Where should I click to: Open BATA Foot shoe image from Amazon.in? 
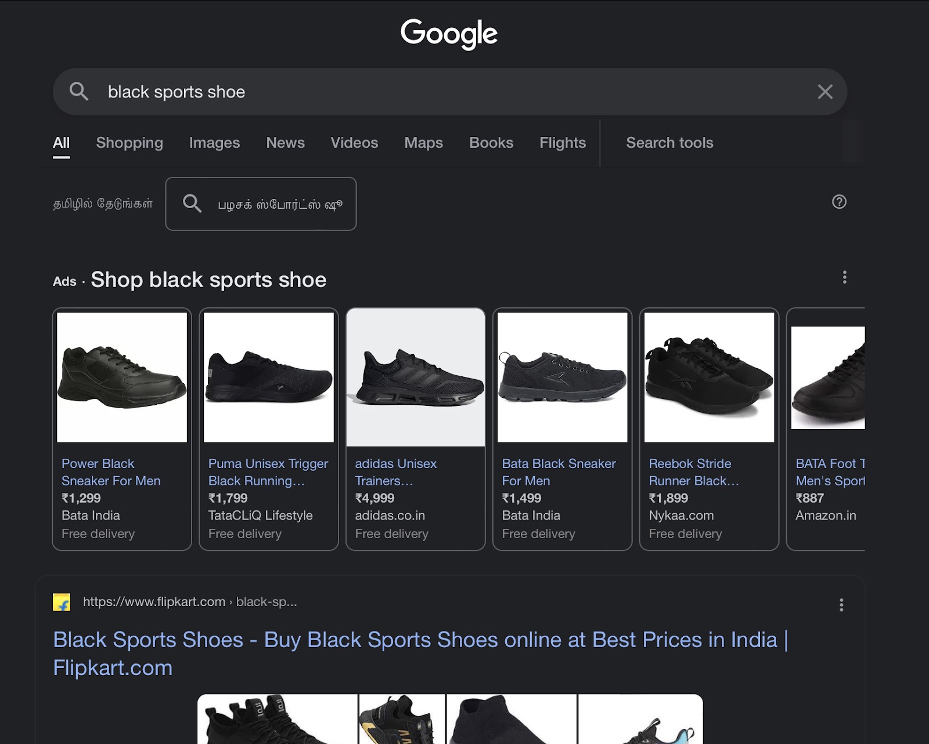click(828, 378)
